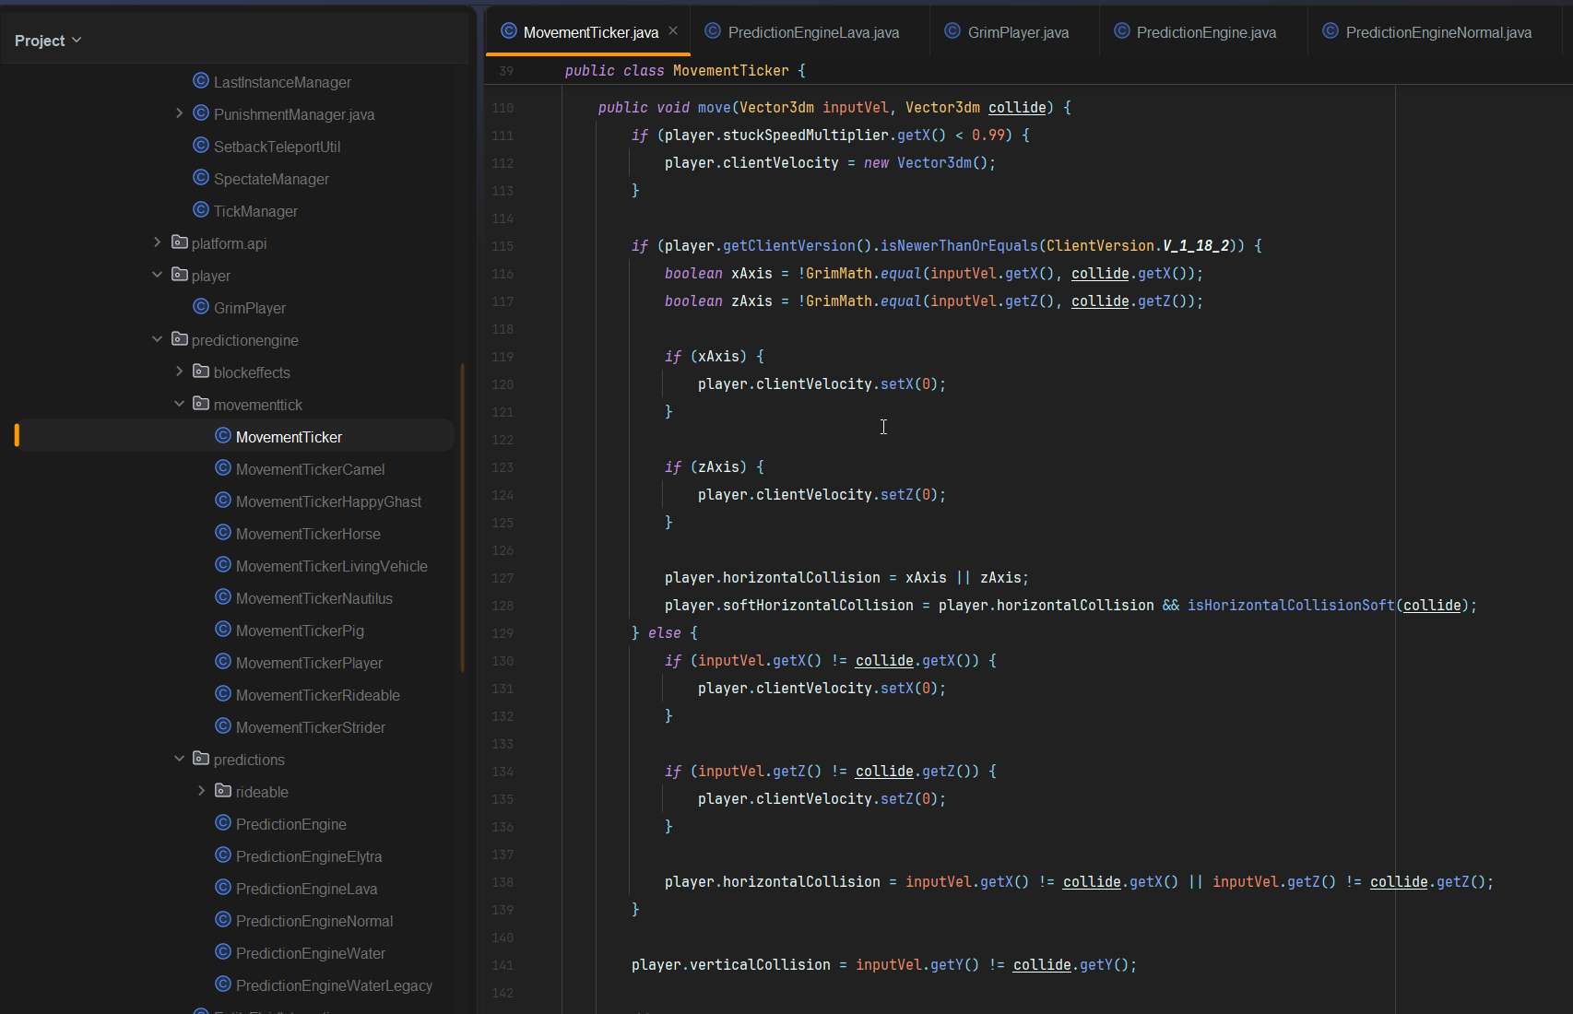The image size is (1573, 1014).
Task: Click the MovementTicker class icon in tree
Action: point(223,436)
